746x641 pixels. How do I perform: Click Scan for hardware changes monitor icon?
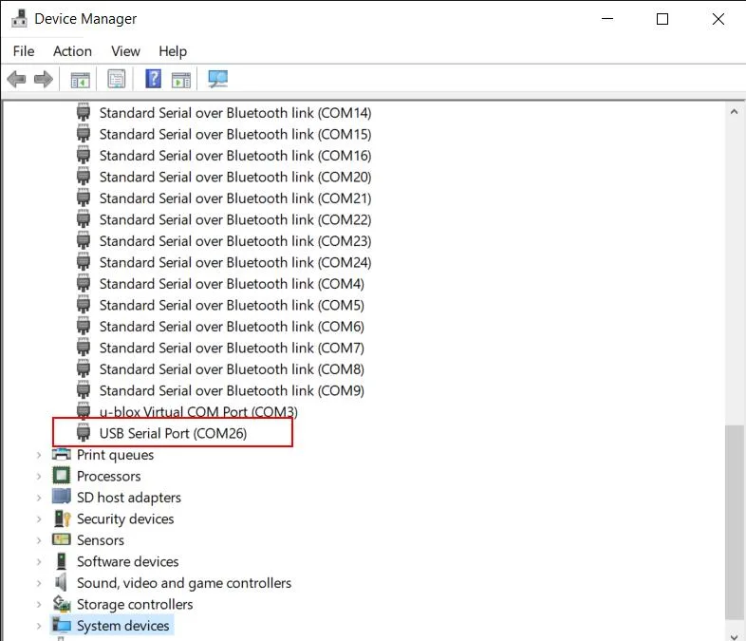[218, 79]
